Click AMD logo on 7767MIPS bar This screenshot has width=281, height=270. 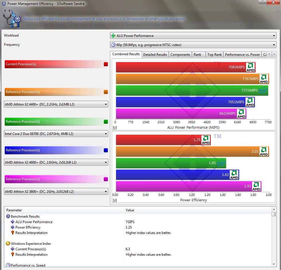(264, 79)
